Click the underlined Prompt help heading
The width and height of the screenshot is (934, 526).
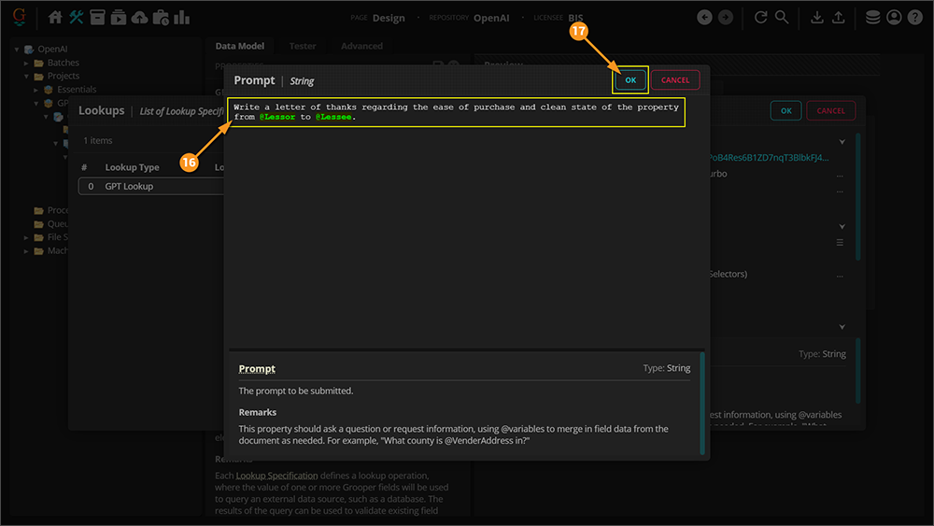click(257, 369)
